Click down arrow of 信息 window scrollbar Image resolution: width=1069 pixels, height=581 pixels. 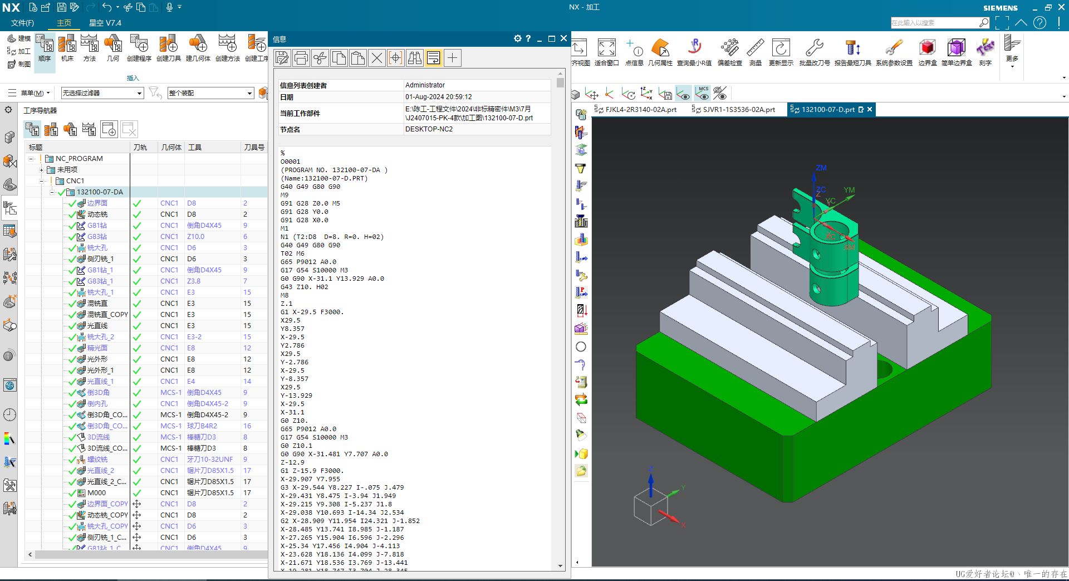(x=560, y=566)
